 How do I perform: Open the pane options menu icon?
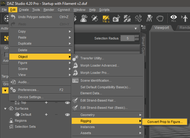pyautogui.click(x=144, y=27)
